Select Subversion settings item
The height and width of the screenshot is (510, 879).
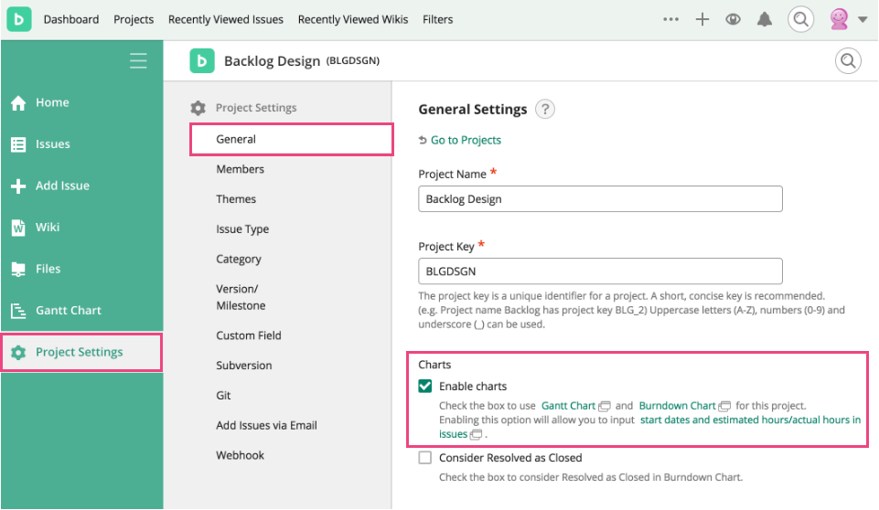244,365
